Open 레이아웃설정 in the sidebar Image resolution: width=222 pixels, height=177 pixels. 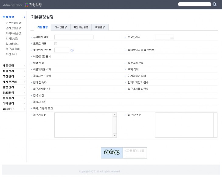click(13, 33)
